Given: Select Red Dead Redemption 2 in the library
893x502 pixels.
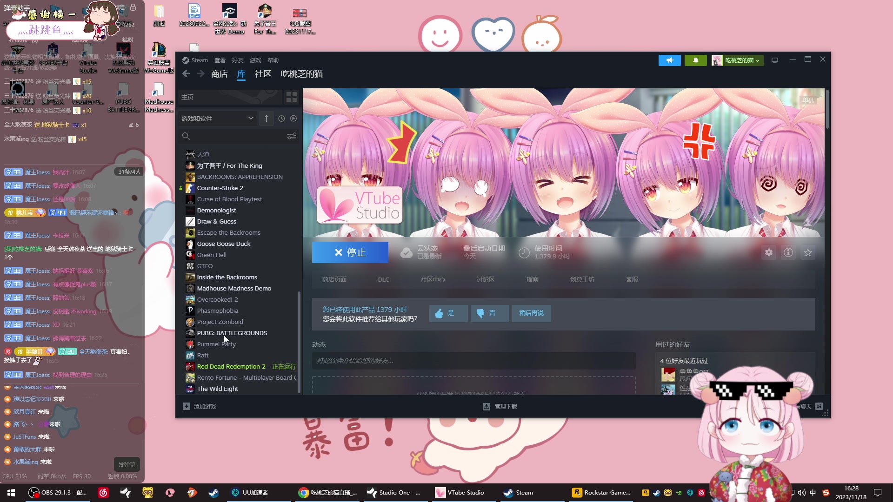Looking at the screenshot, I should click(231, 366).
